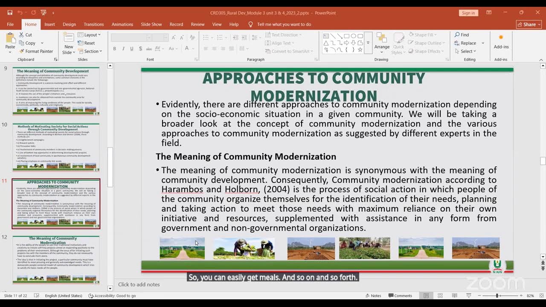This screenshot has width=546, height=307.
Task: Switch to the Transitions tab
Action: (x=94, y=24)
